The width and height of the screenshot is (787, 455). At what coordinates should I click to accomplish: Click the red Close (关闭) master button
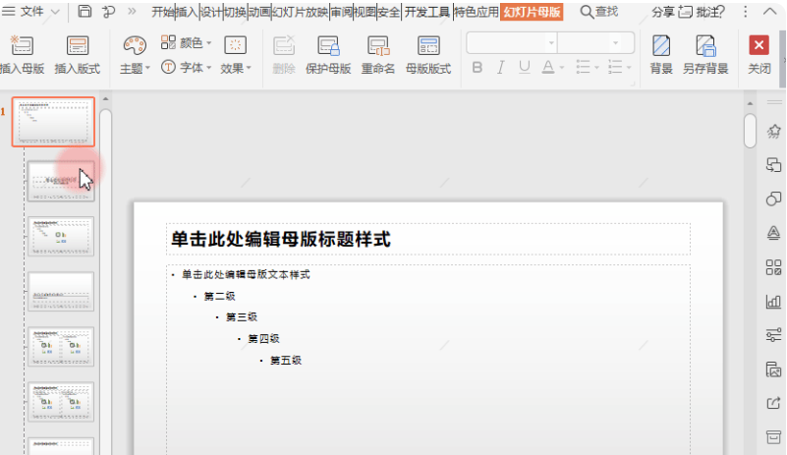click(x=759, y=45)
